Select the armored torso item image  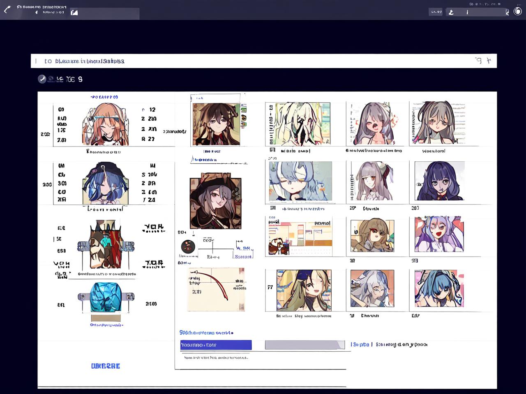click(106, 244)
